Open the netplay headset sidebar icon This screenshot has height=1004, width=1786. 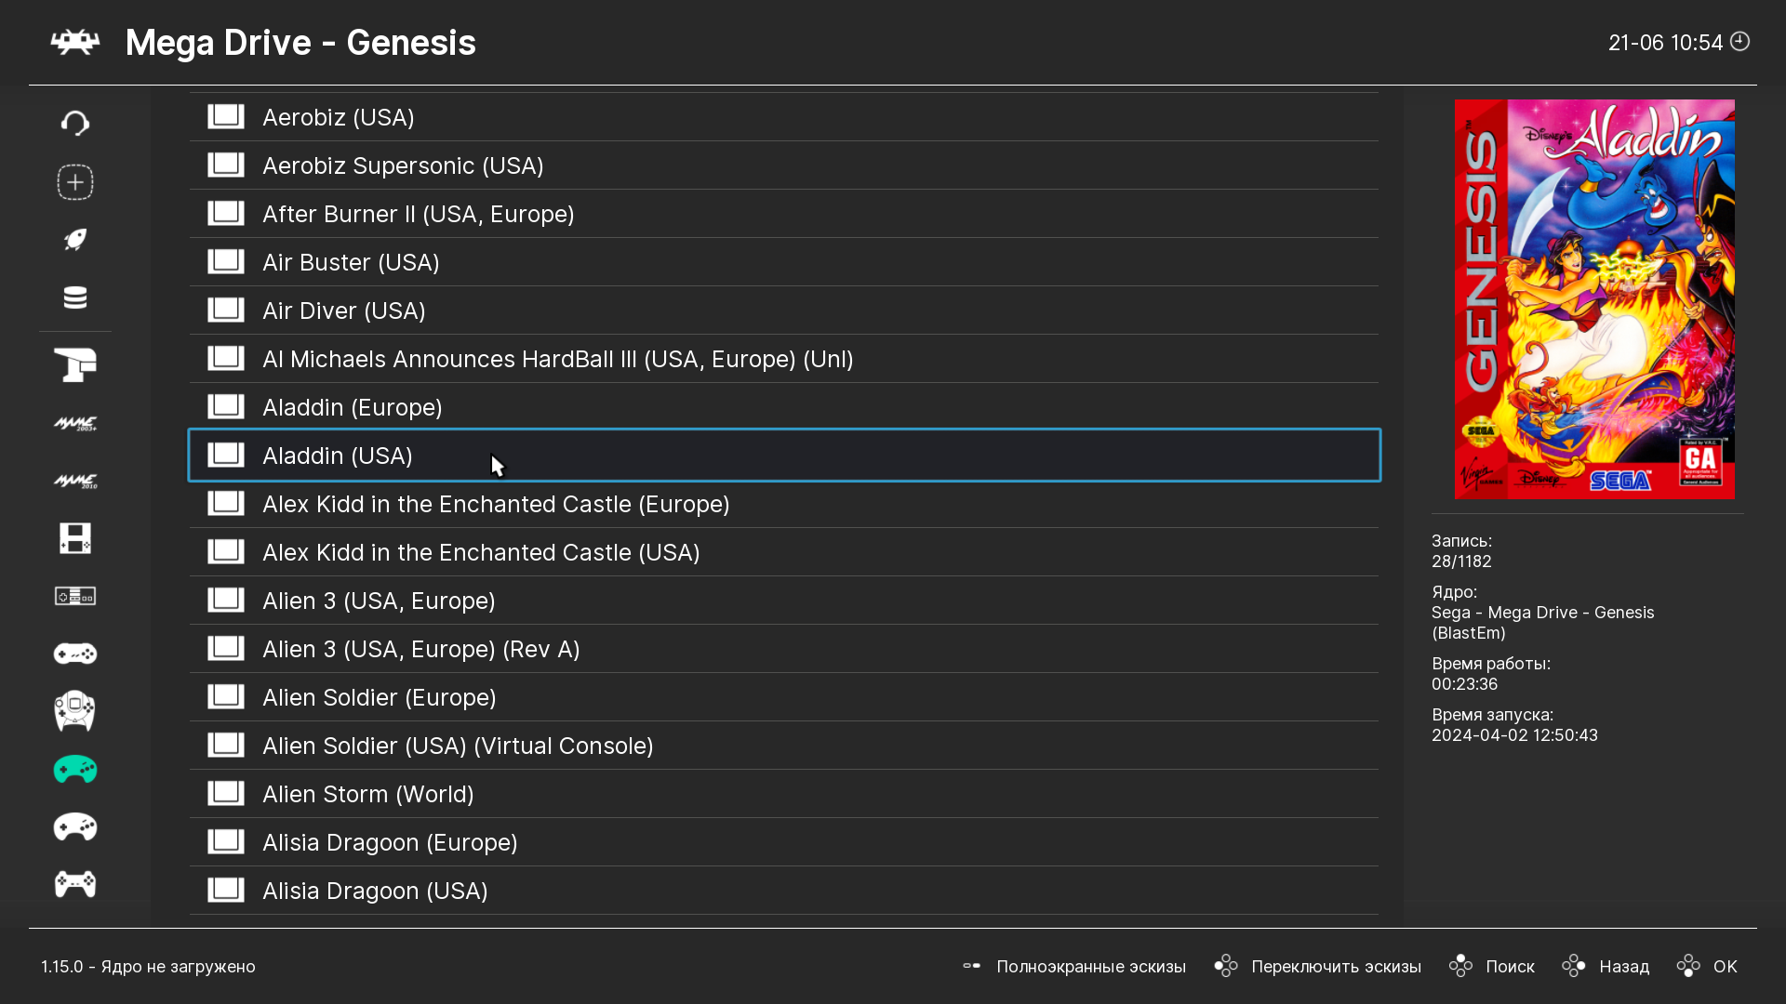point(75,123)
